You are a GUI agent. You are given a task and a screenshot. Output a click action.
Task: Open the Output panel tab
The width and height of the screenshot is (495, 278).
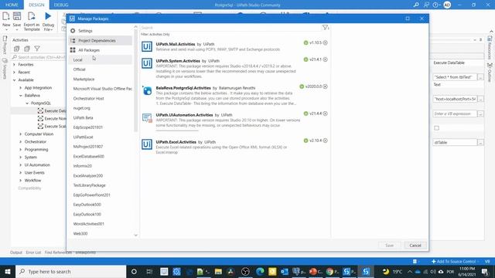point(16,253)
